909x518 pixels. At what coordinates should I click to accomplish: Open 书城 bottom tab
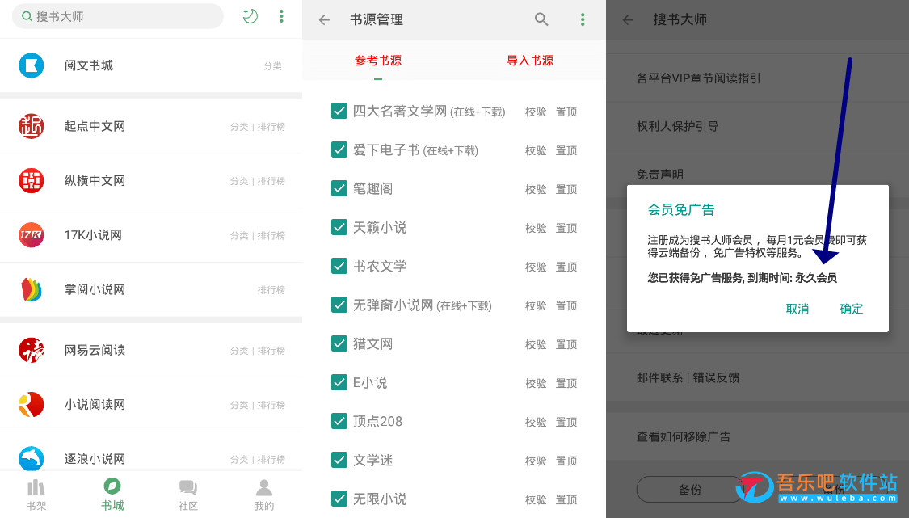(112, 495)
